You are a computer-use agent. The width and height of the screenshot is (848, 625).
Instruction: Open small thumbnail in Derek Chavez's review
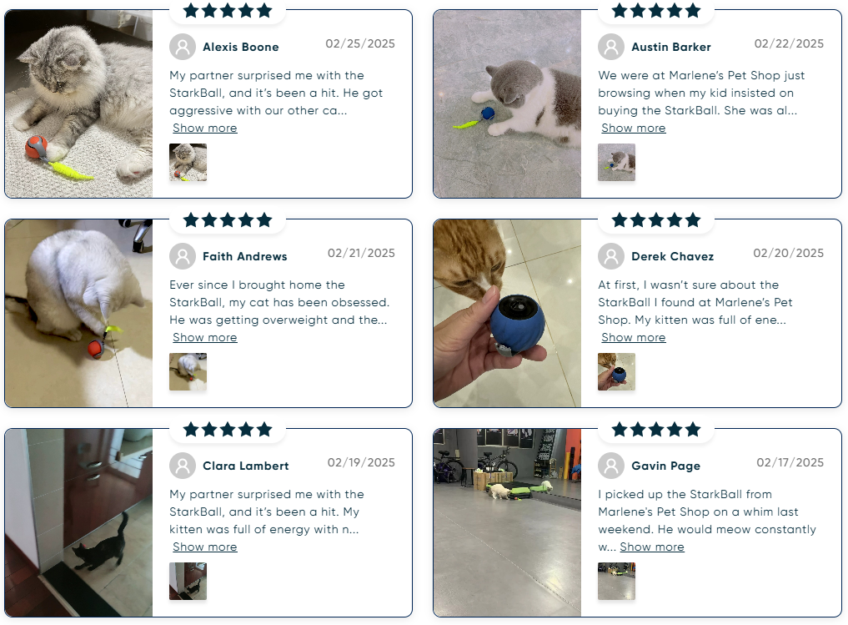616,372
